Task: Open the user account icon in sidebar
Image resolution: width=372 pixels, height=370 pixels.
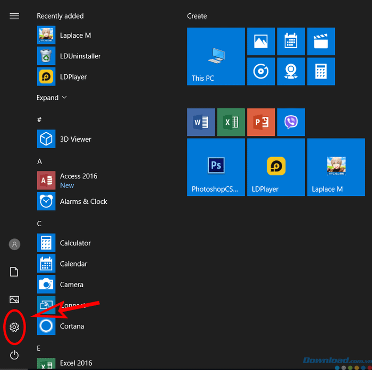Action: [x=14, y=244]
